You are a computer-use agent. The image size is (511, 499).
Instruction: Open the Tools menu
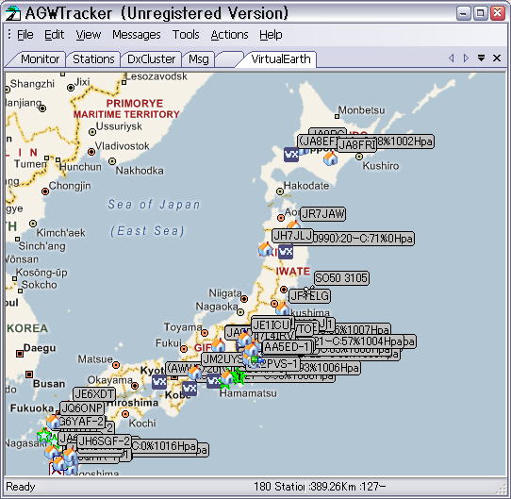[186, 35]
